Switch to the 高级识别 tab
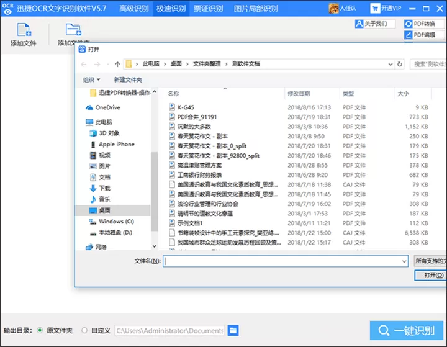The height and width of the screenshot is (347, 447). click(x=133, y=8)
